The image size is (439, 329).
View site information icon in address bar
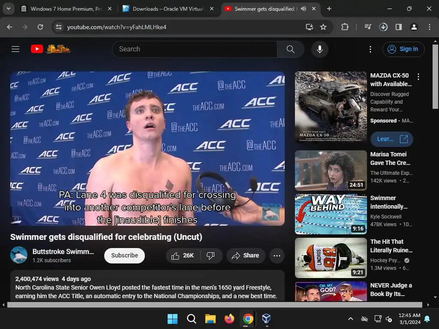point(59,27)
